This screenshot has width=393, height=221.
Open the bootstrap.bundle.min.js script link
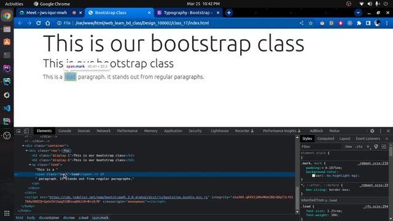point(128,197)
